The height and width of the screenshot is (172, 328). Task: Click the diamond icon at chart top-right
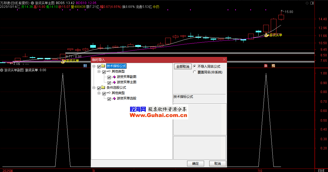307,3
